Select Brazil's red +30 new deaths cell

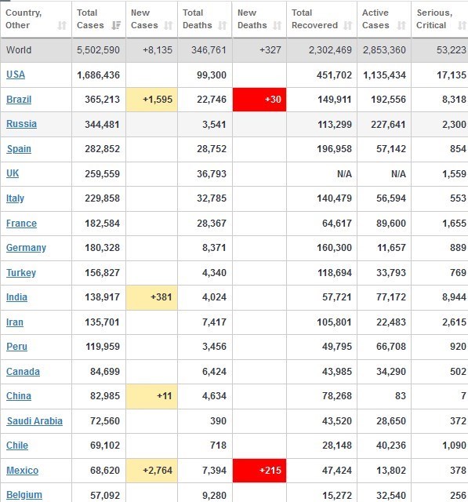click(259, 100)
